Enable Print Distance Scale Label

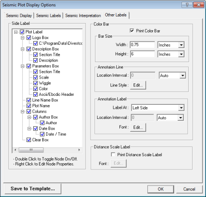(113, 155)
